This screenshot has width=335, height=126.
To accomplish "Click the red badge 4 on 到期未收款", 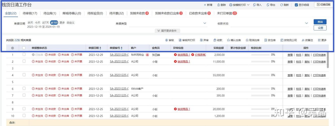I will click(147, 13).
